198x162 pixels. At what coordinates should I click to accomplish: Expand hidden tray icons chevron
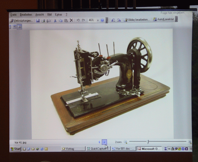pyautogui.click(x=169, y=149)
